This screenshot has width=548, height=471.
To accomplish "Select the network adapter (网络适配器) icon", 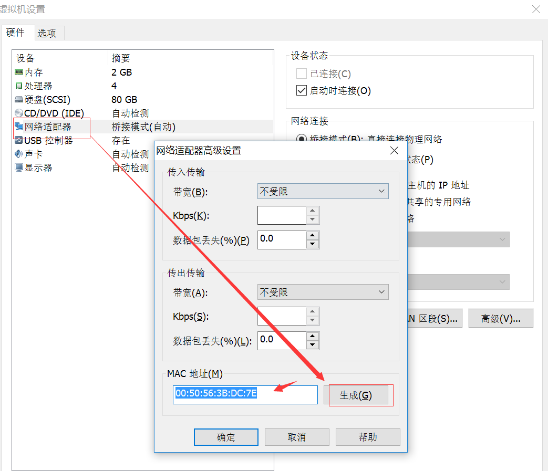I will [19, 127].
